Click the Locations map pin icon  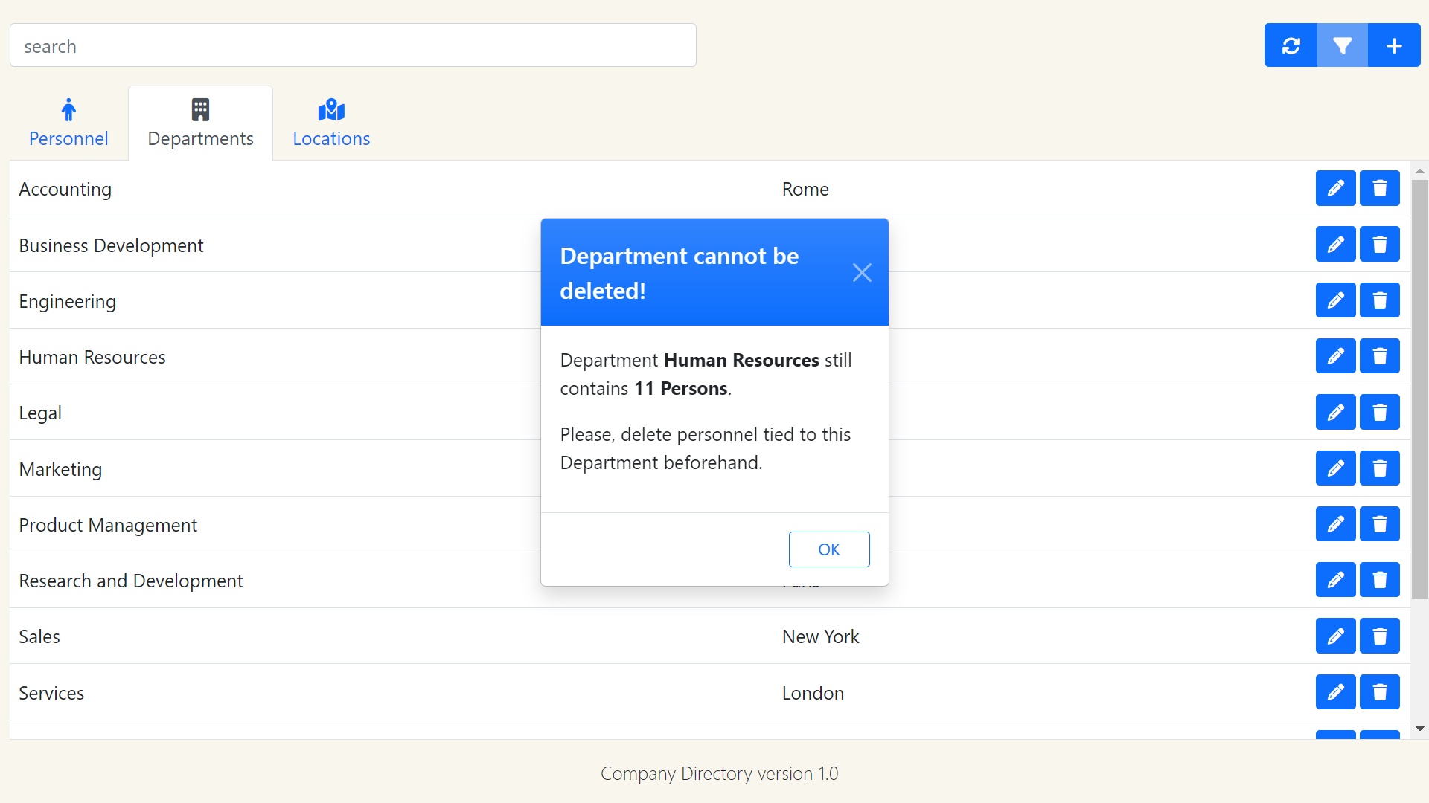click(x=331, y=109)
